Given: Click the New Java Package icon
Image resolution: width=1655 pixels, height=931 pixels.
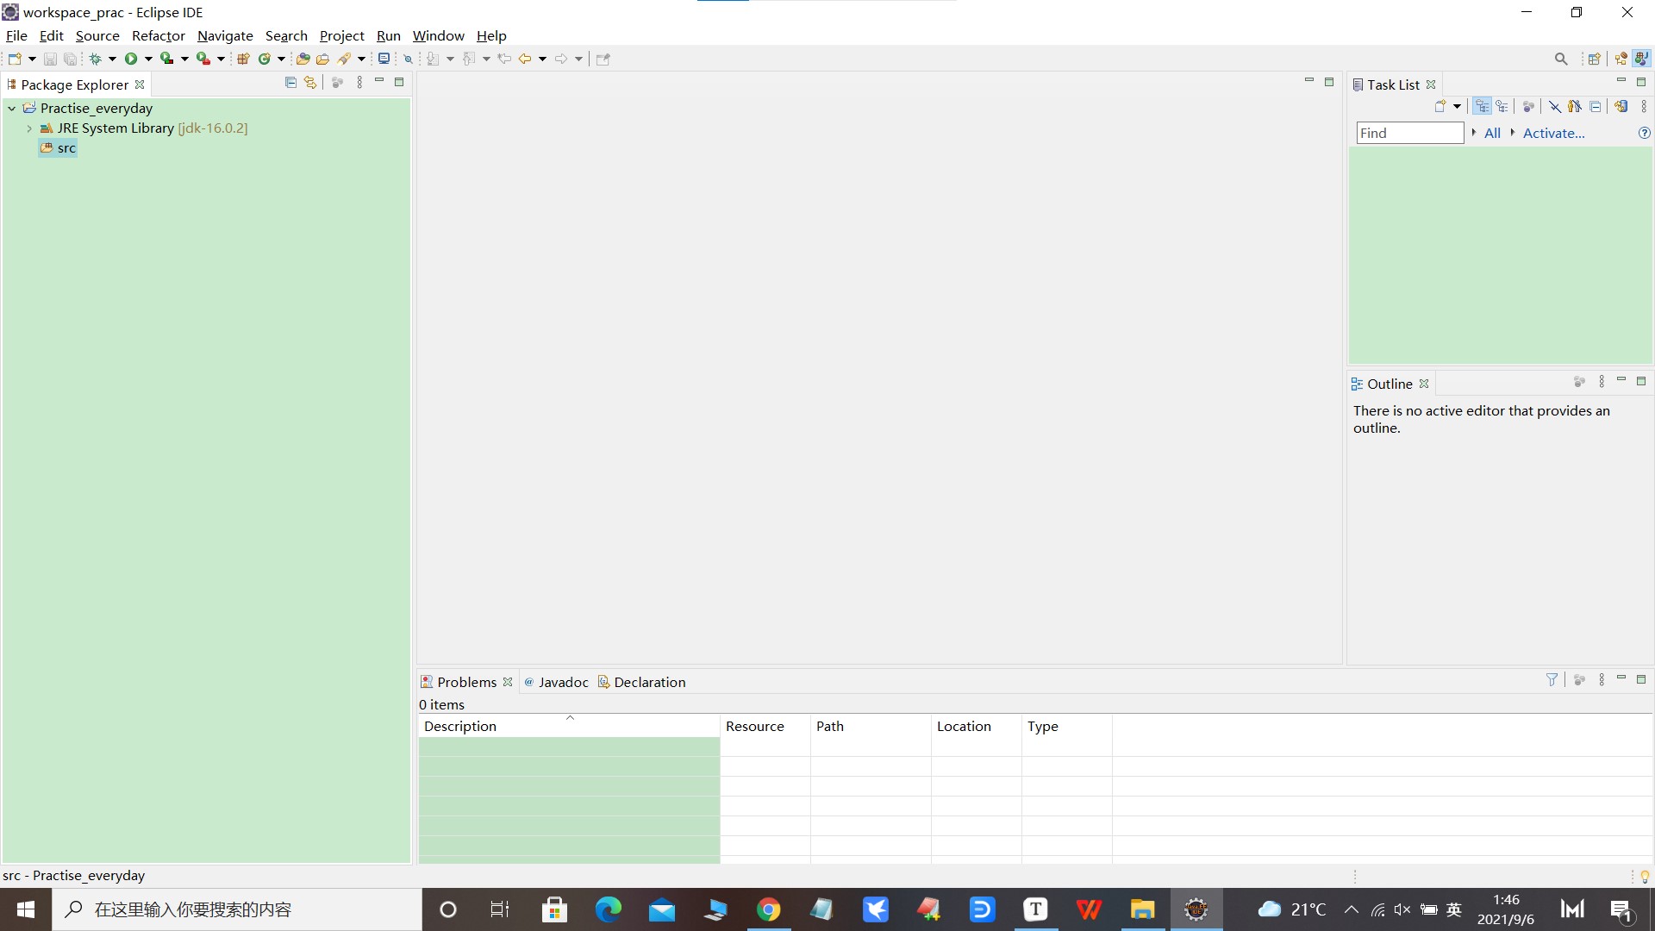Looking at the screenshot, I should click(243, 59).
